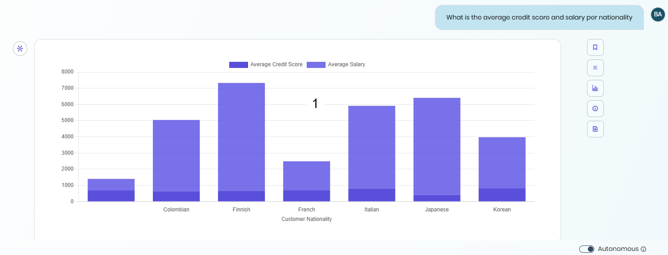Screen dimensions: 668x255
Task: Select the Colombian bar in the chart
Action: pos(176,154)
